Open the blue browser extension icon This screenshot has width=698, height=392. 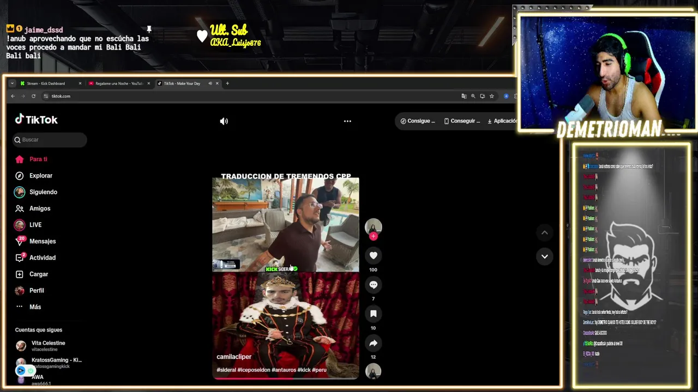click(x=506, y=96)
